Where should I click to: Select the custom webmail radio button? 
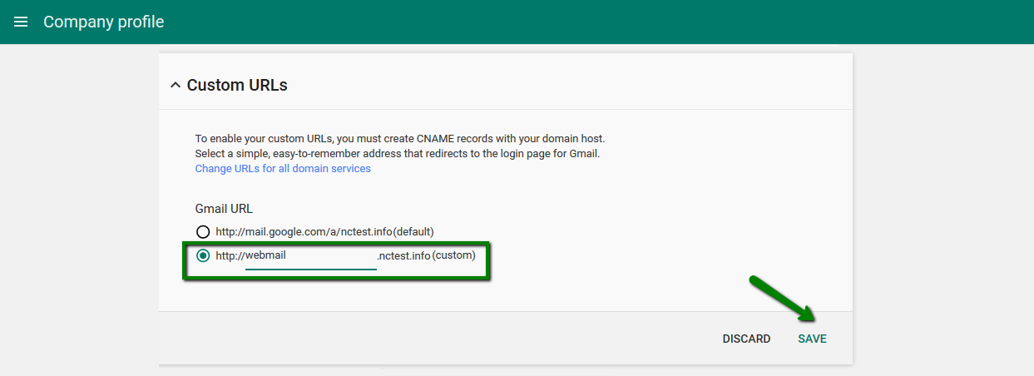(x=202, y=255)
